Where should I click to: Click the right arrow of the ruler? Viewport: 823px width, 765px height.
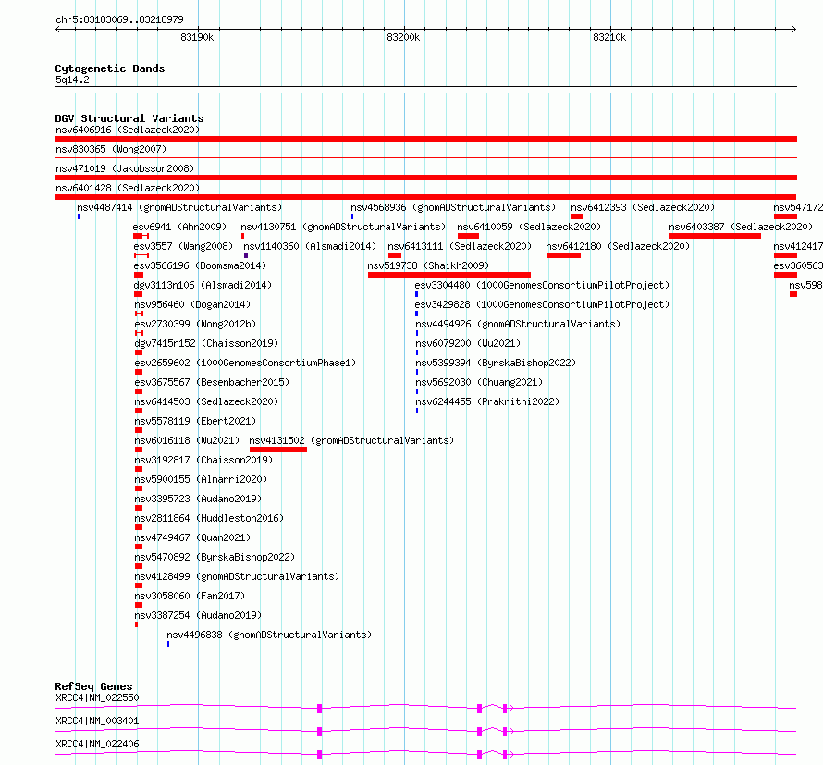794,30
